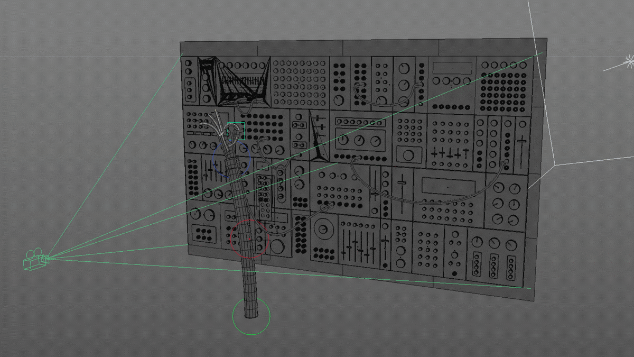Click the wide rectangular display in top row
Screen dimensions: 634x357
[452, 68]
